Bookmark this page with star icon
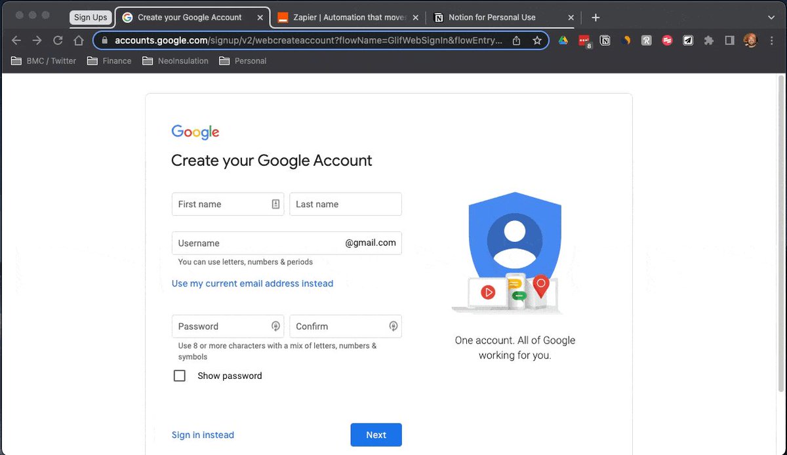 (x=537, y=41)
